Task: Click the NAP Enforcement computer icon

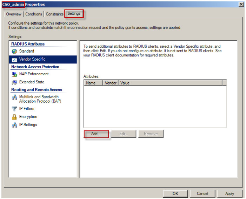Action: tap(14, 74)
